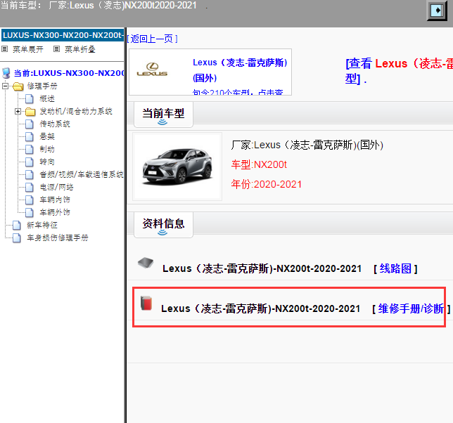
Task: Click the open folder icon for 修理手册
Action: (x=18, y=86)
